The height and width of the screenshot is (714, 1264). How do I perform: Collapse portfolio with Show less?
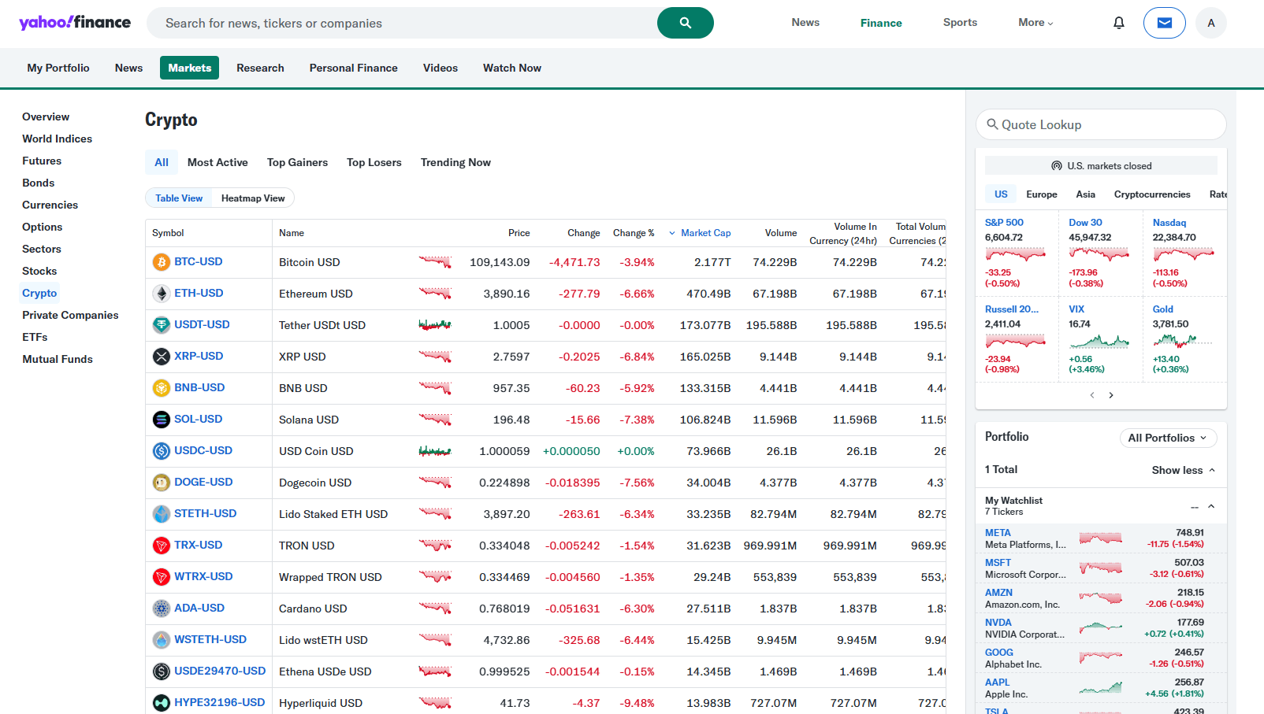click(1183, 470)
